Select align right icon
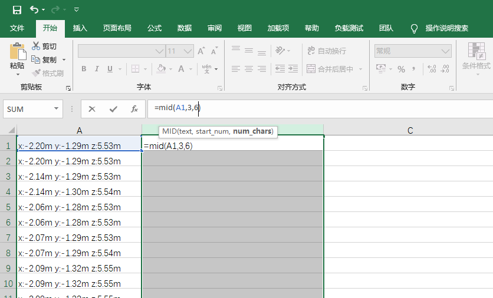Viewport: 493px width, 298px height. pyautogui.click(x=262, y=69)
